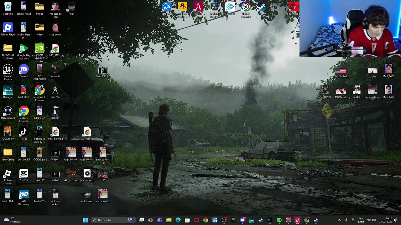401x225 pixels.
Task: Open File Explorer from the taskbar
Action: click(x=169, y=220)
